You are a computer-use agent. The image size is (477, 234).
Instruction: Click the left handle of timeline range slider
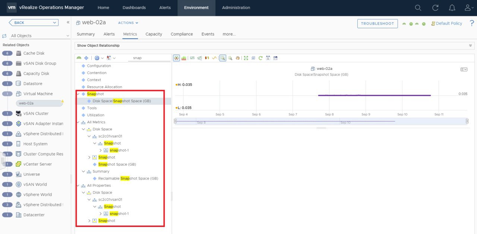tap(176, 121)
